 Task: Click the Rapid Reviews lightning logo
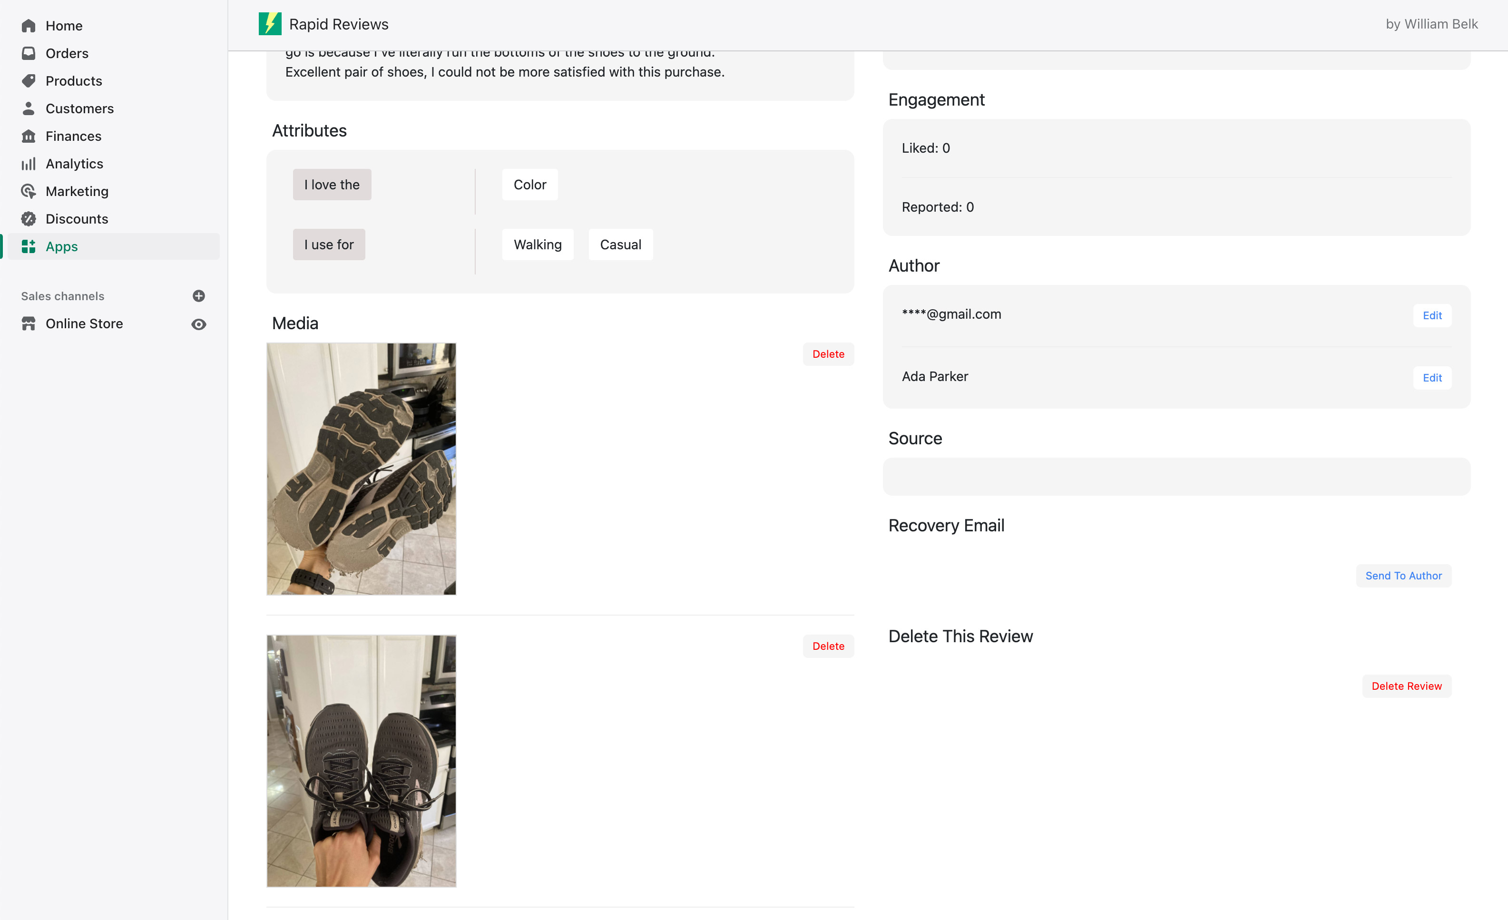(270, 24)
